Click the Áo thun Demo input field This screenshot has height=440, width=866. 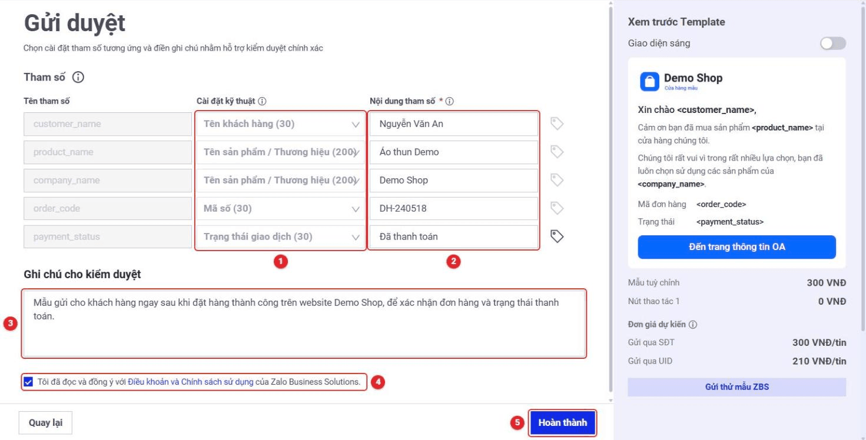[454, 152]
